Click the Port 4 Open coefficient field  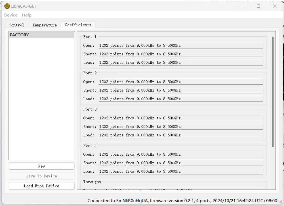tap(181, 155)
